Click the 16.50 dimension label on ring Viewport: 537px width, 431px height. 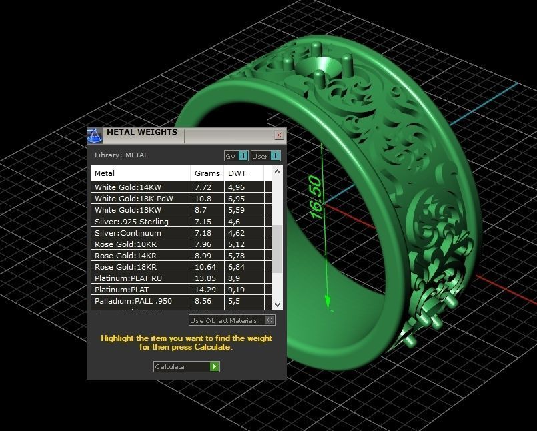(x=316, y=197)
